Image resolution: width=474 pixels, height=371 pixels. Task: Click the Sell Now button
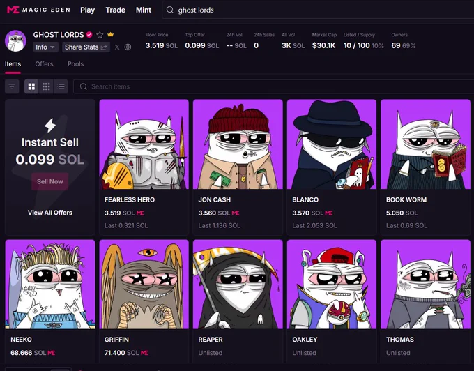click(50, 181)
